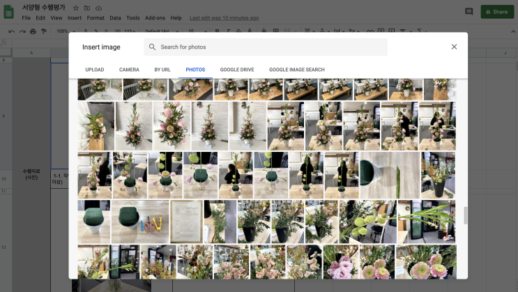This screenshot has width=518, height=292.
Task: Select row header 9 in the sheet
Action: [x=3, y=116]
